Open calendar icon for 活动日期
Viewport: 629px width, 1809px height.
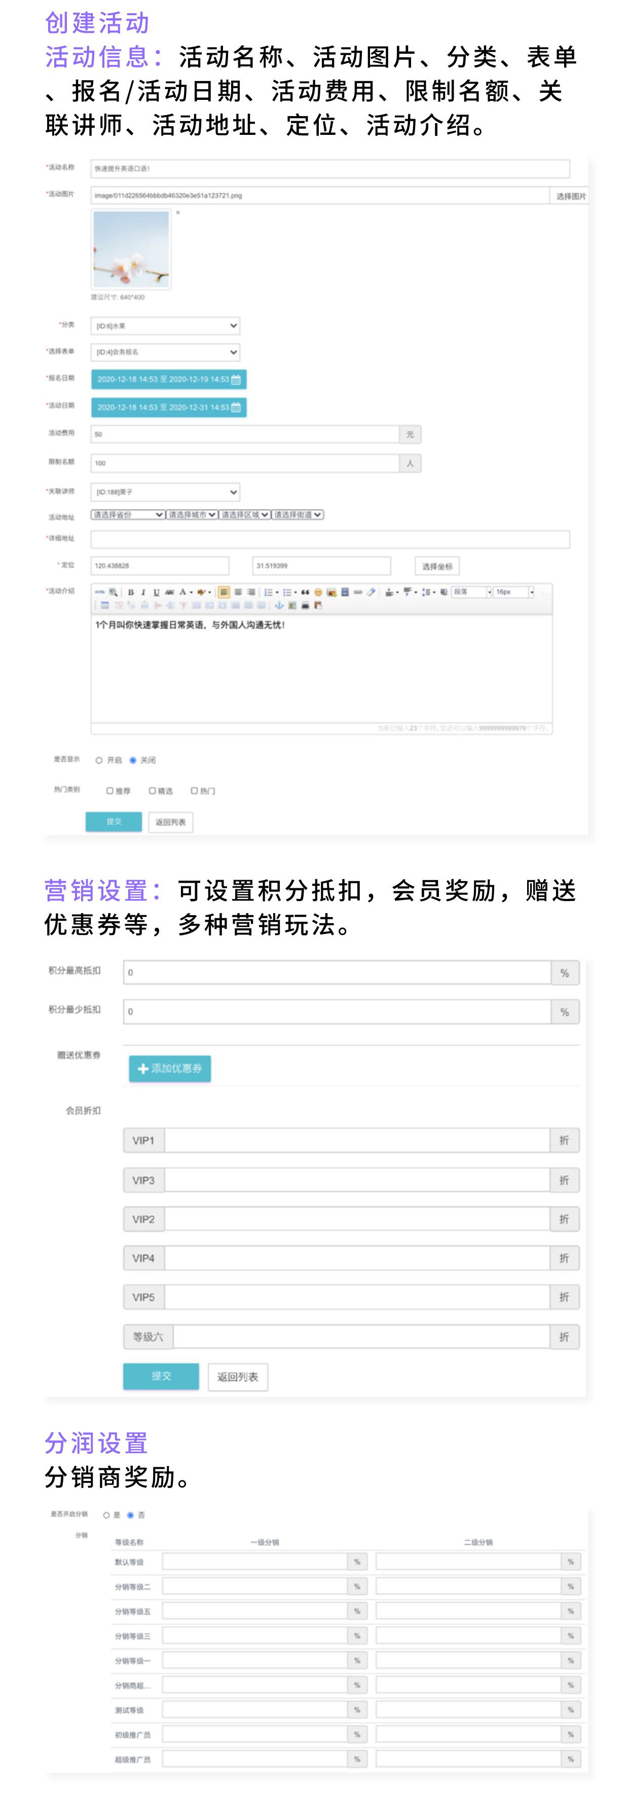pos(236,407)
